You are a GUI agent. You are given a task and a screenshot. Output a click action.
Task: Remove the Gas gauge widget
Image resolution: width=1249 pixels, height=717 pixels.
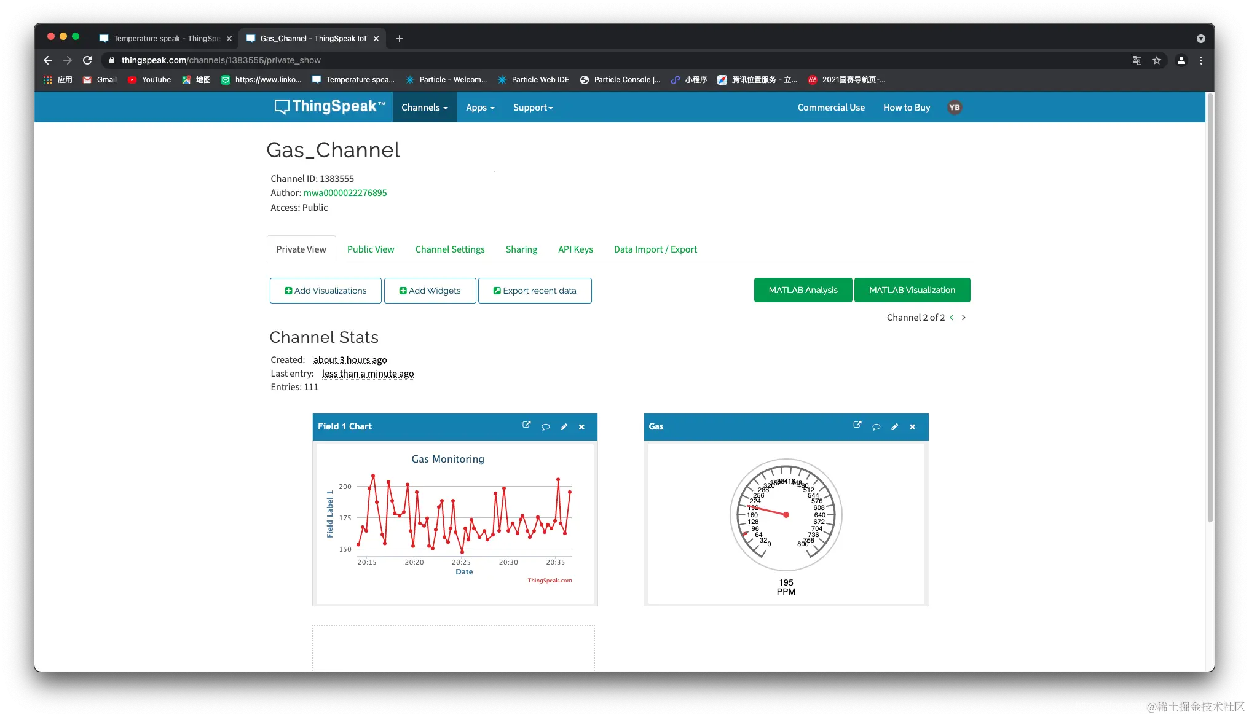(913, 427)
